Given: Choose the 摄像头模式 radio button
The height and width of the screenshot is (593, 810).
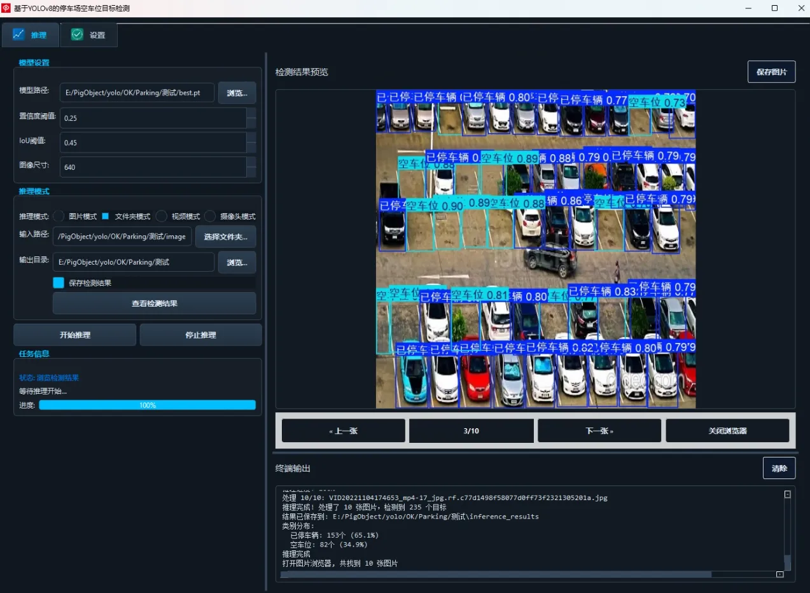Looking at the screenshot, I should 210,216.
